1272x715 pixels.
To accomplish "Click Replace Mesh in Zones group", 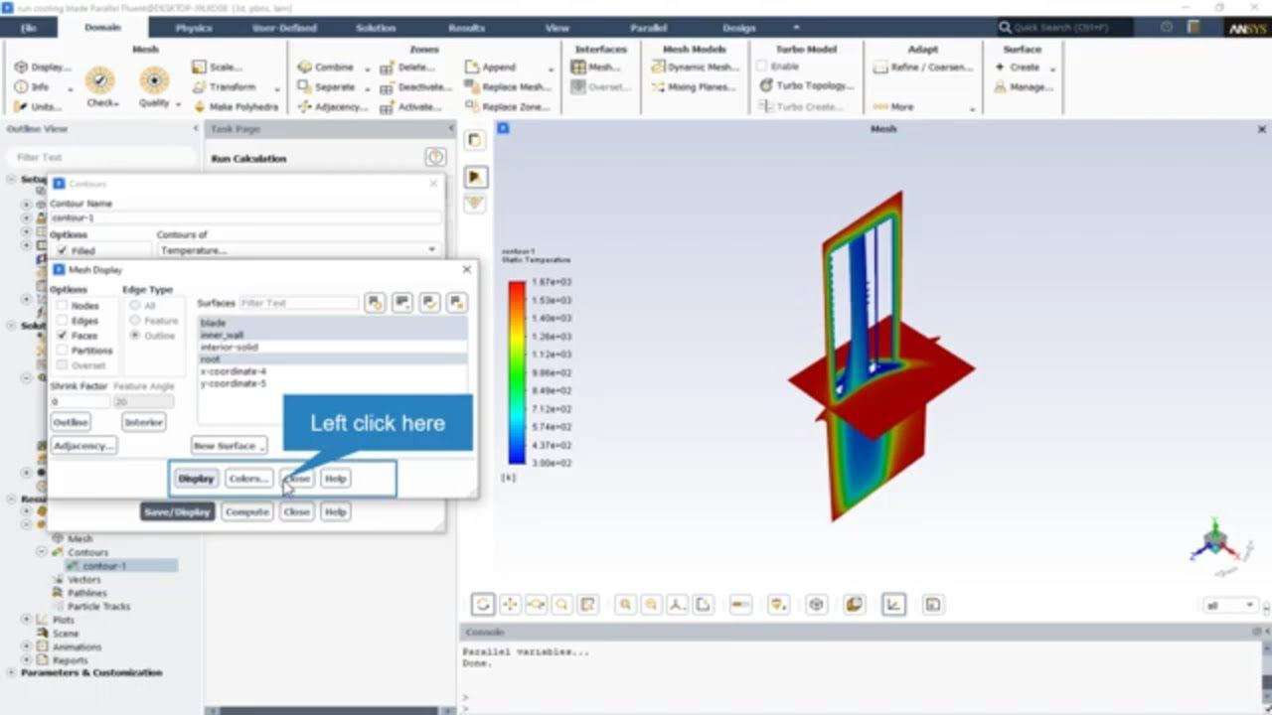I will click(x=507, y=87).
